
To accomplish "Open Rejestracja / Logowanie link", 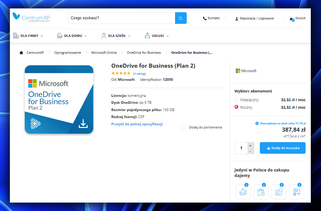I will click(257, 18).
